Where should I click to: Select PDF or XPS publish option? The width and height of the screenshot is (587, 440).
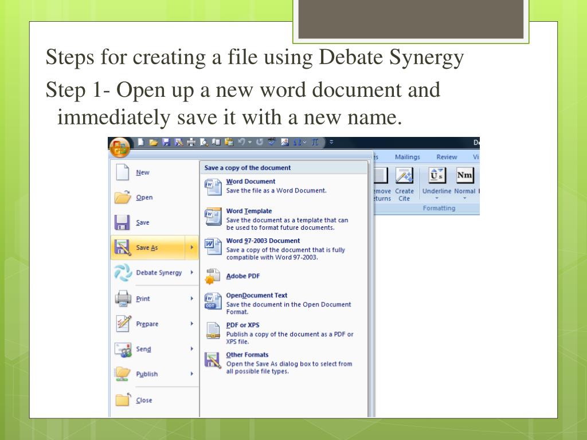click(283, 333)
